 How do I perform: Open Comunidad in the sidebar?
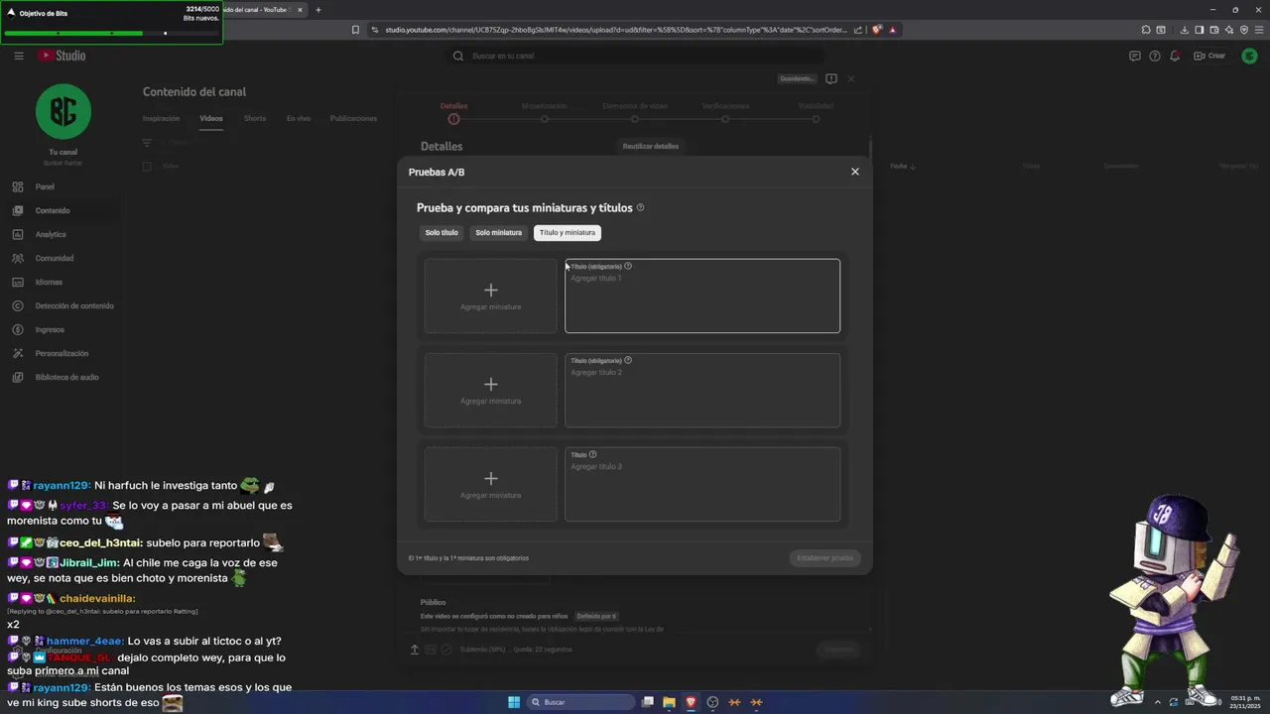pyautogui.click(x=62, y=258)
